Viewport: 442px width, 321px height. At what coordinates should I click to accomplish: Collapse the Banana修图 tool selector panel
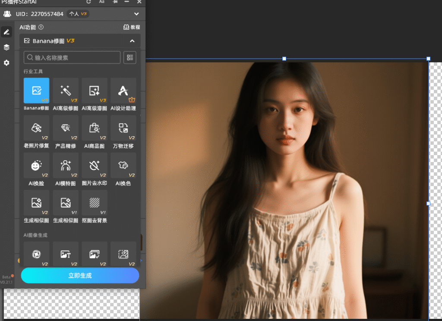132,41
